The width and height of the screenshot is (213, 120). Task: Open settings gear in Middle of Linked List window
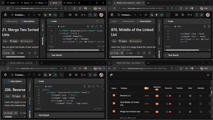point(183,15)
